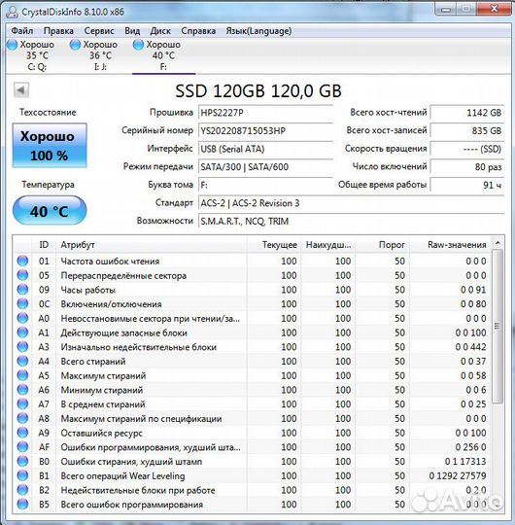The width and height of the screenshot is (515, 525).
Task: Click status icon for attribute A0 row
Action: (22, 318)
